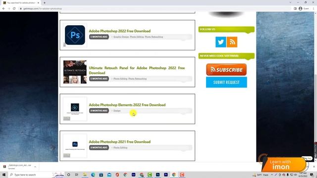This screenshot has height=178, width=317.
Task: Open the orange RSS feed icon
Action: (232, 42)
